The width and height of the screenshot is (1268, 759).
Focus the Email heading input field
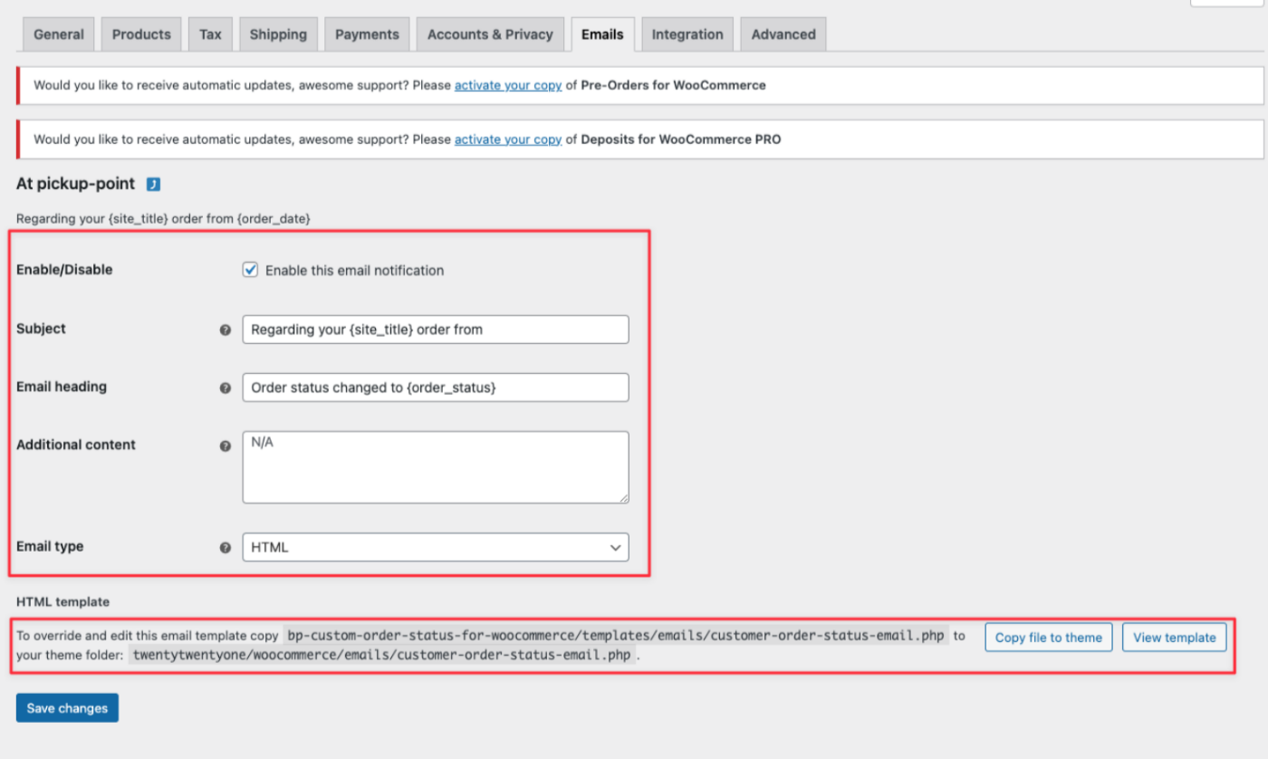click(x=435, y=388)
